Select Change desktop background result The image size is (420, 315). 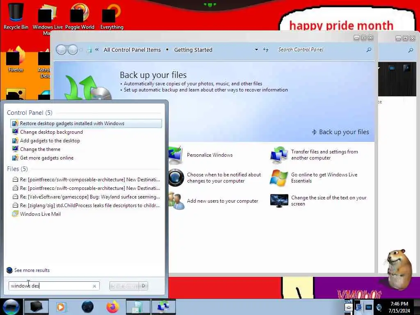86,132
